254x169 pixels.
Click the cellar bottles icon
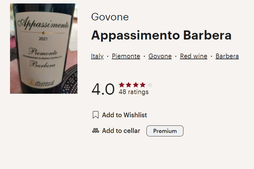[96, 131]
